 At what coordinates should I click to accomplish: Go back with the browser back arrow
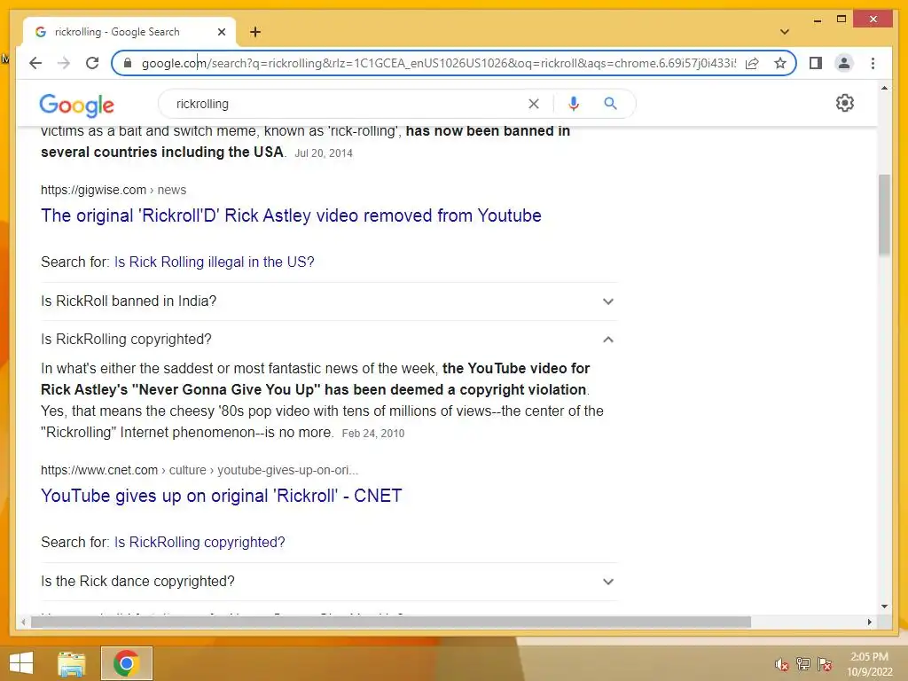[35, 63]
